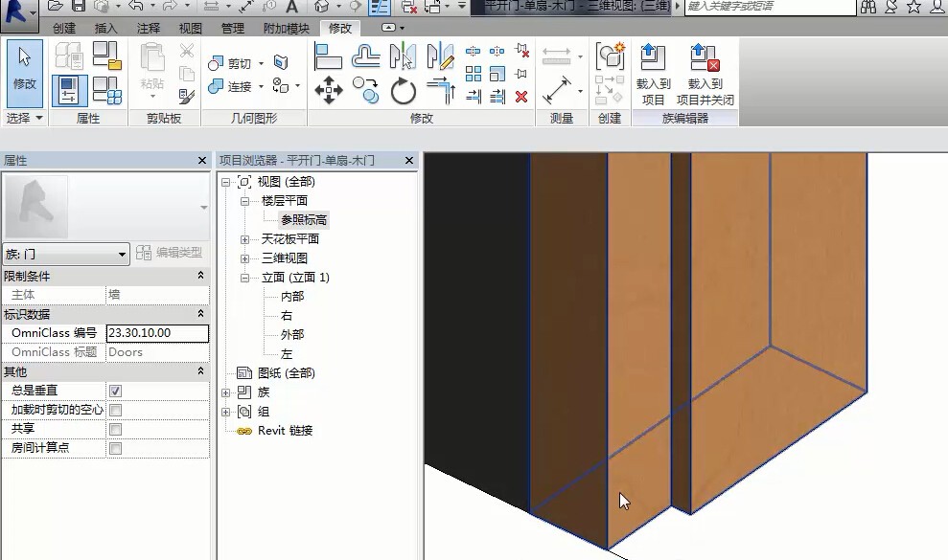Screen dimensions: 948x560
Task: Switch to the 插入 ribbon tab
Action: point(105,29)
